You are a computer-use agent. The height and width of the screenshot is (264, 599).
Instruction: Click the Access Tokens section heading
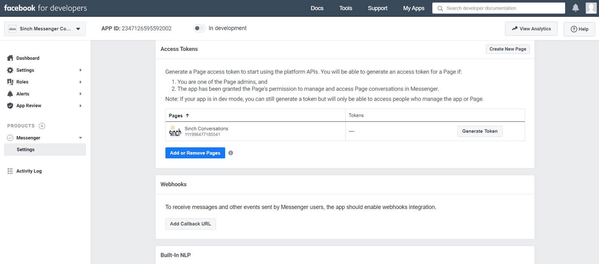coord(179,49)
